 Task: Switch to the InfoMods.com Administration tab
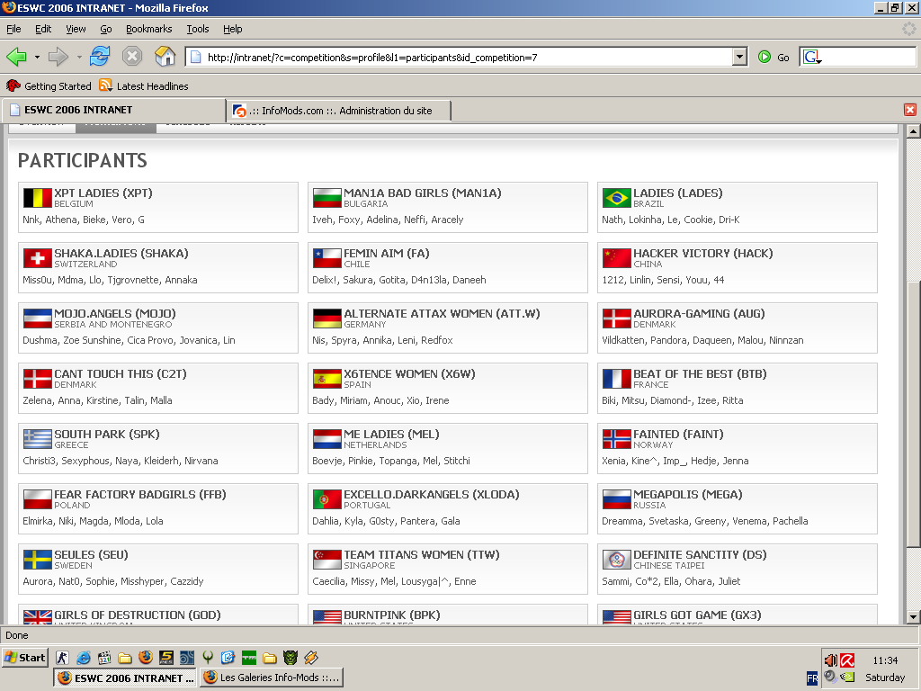coord(339,111)
